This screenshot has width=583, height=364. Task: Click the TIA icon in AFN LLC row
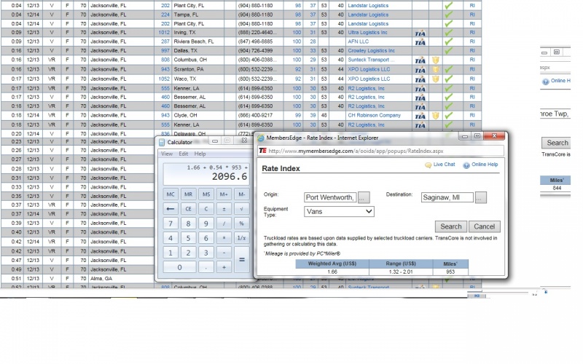pyautogui.click(x=420, y=42)
